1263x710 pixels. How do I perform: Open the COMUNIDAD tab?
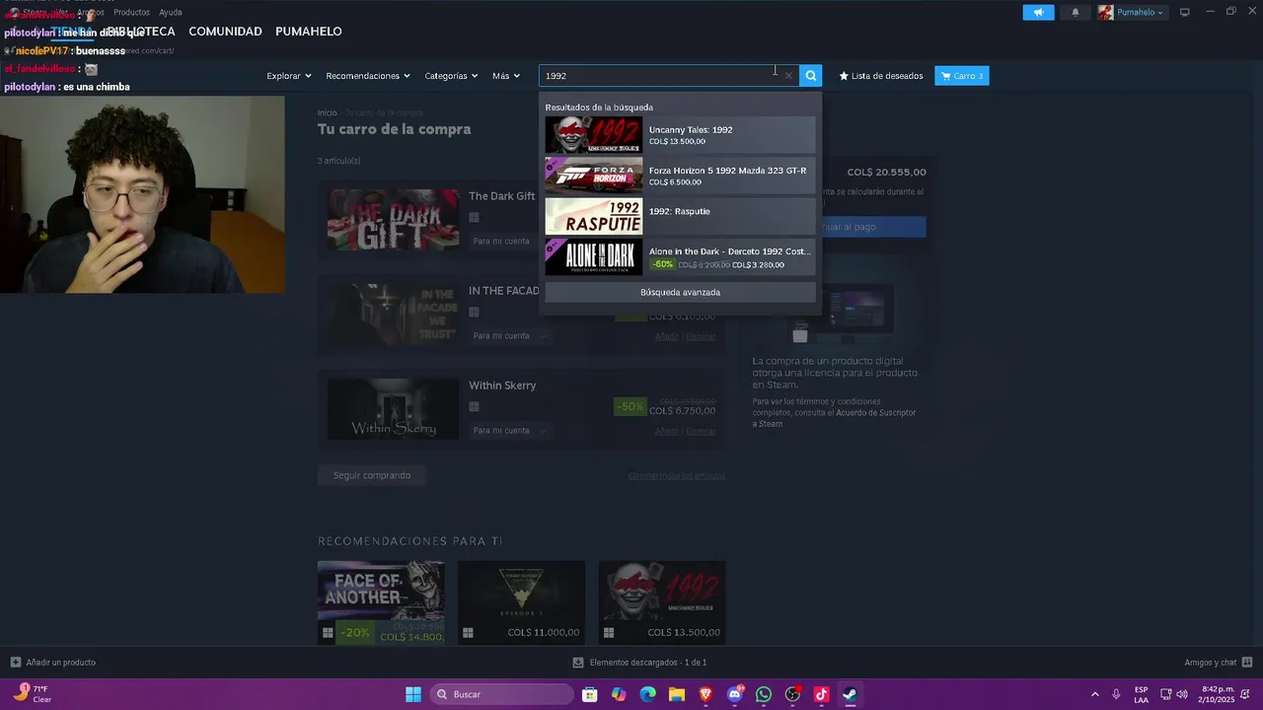[225, 32]
